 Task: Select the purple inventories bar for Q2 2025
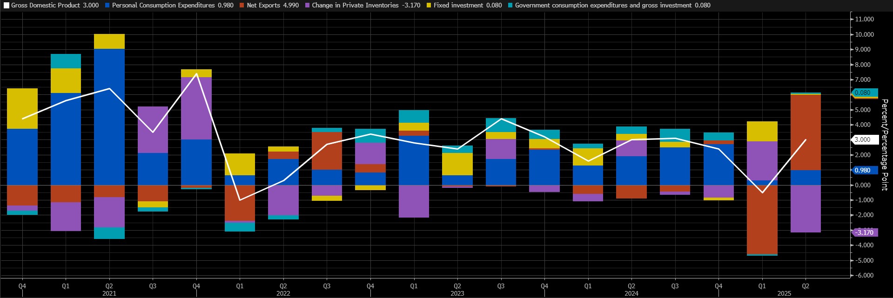click(806, 209)
